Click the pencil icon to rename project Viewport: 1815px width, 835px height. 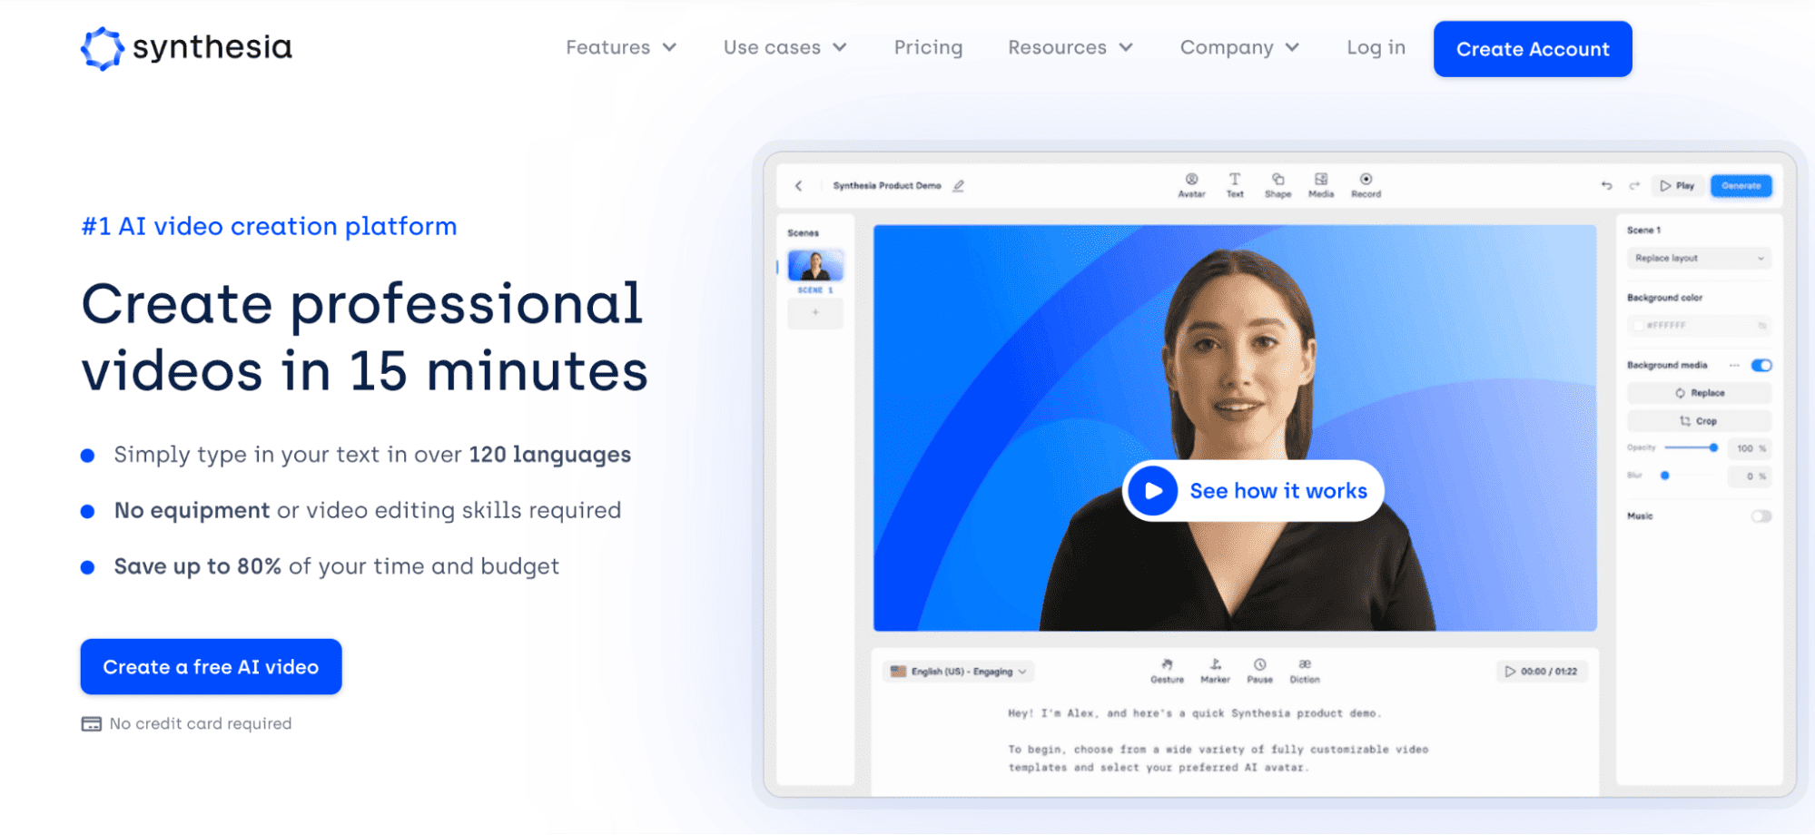pyautogui.click(x=959, y=186)
